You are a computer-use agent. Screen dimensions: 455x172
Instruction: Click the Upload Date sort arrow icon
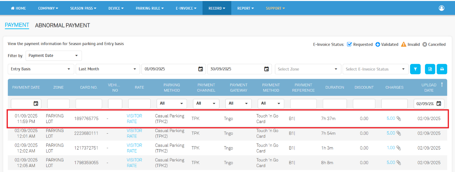pyautogui.click(x=442, y=85)
